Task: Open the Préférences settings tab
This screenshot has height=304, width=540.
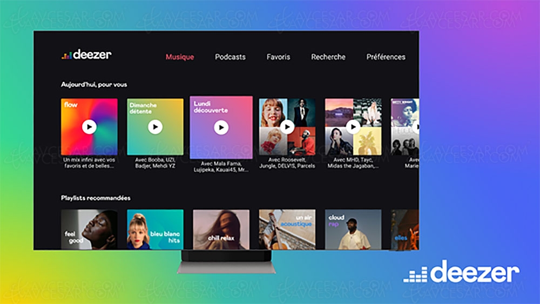Action: (386, 57)
